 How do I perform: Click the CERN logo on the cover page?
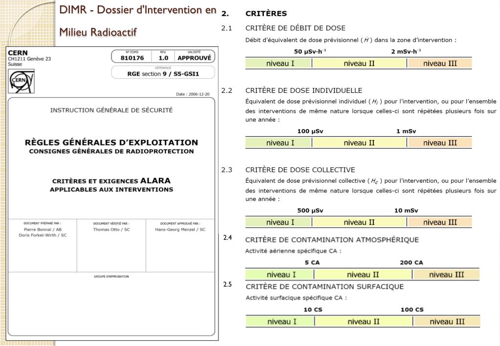[21, 82]
